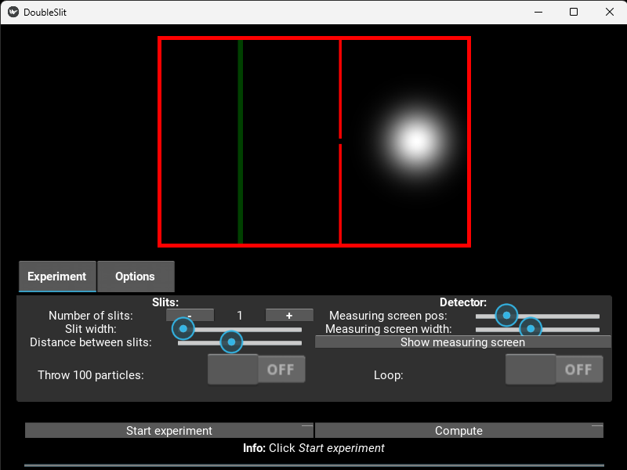Image resolution: width=627 pixels, height=470 pixels.
Task: Decrease number of slits with minus button
Action: click(x=190, y=316)
